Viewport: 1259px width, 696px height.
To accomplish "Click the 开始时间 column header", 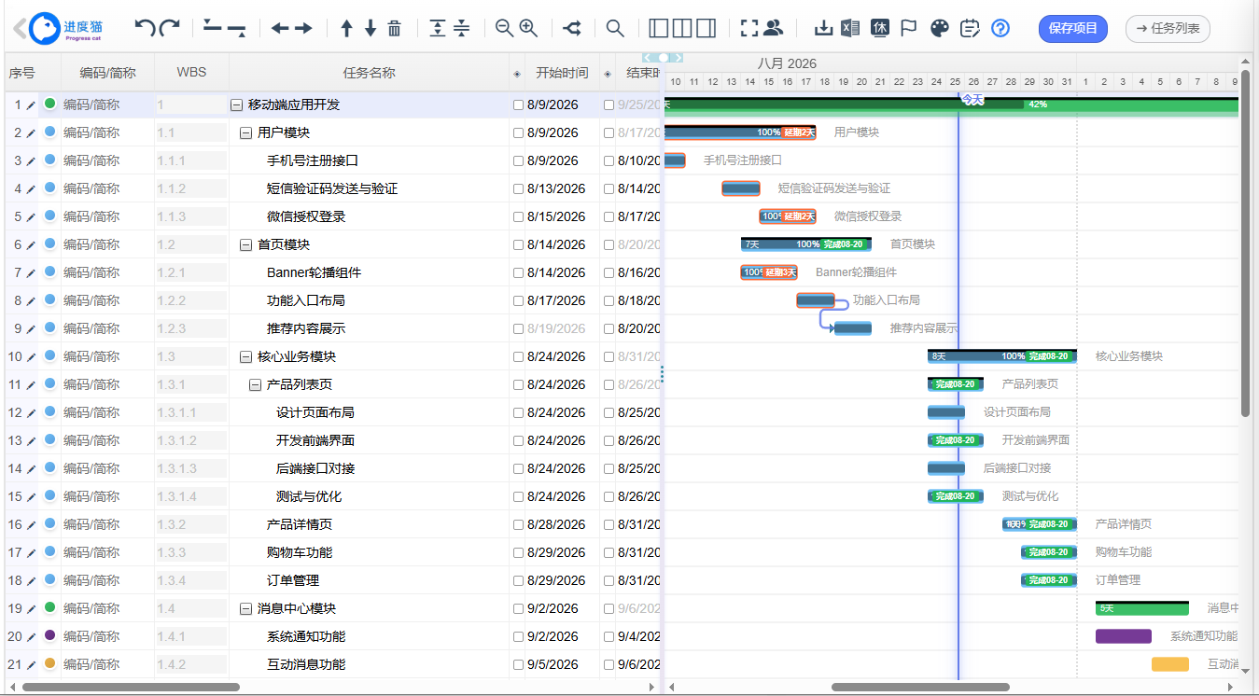I will (x=562, y=73).
